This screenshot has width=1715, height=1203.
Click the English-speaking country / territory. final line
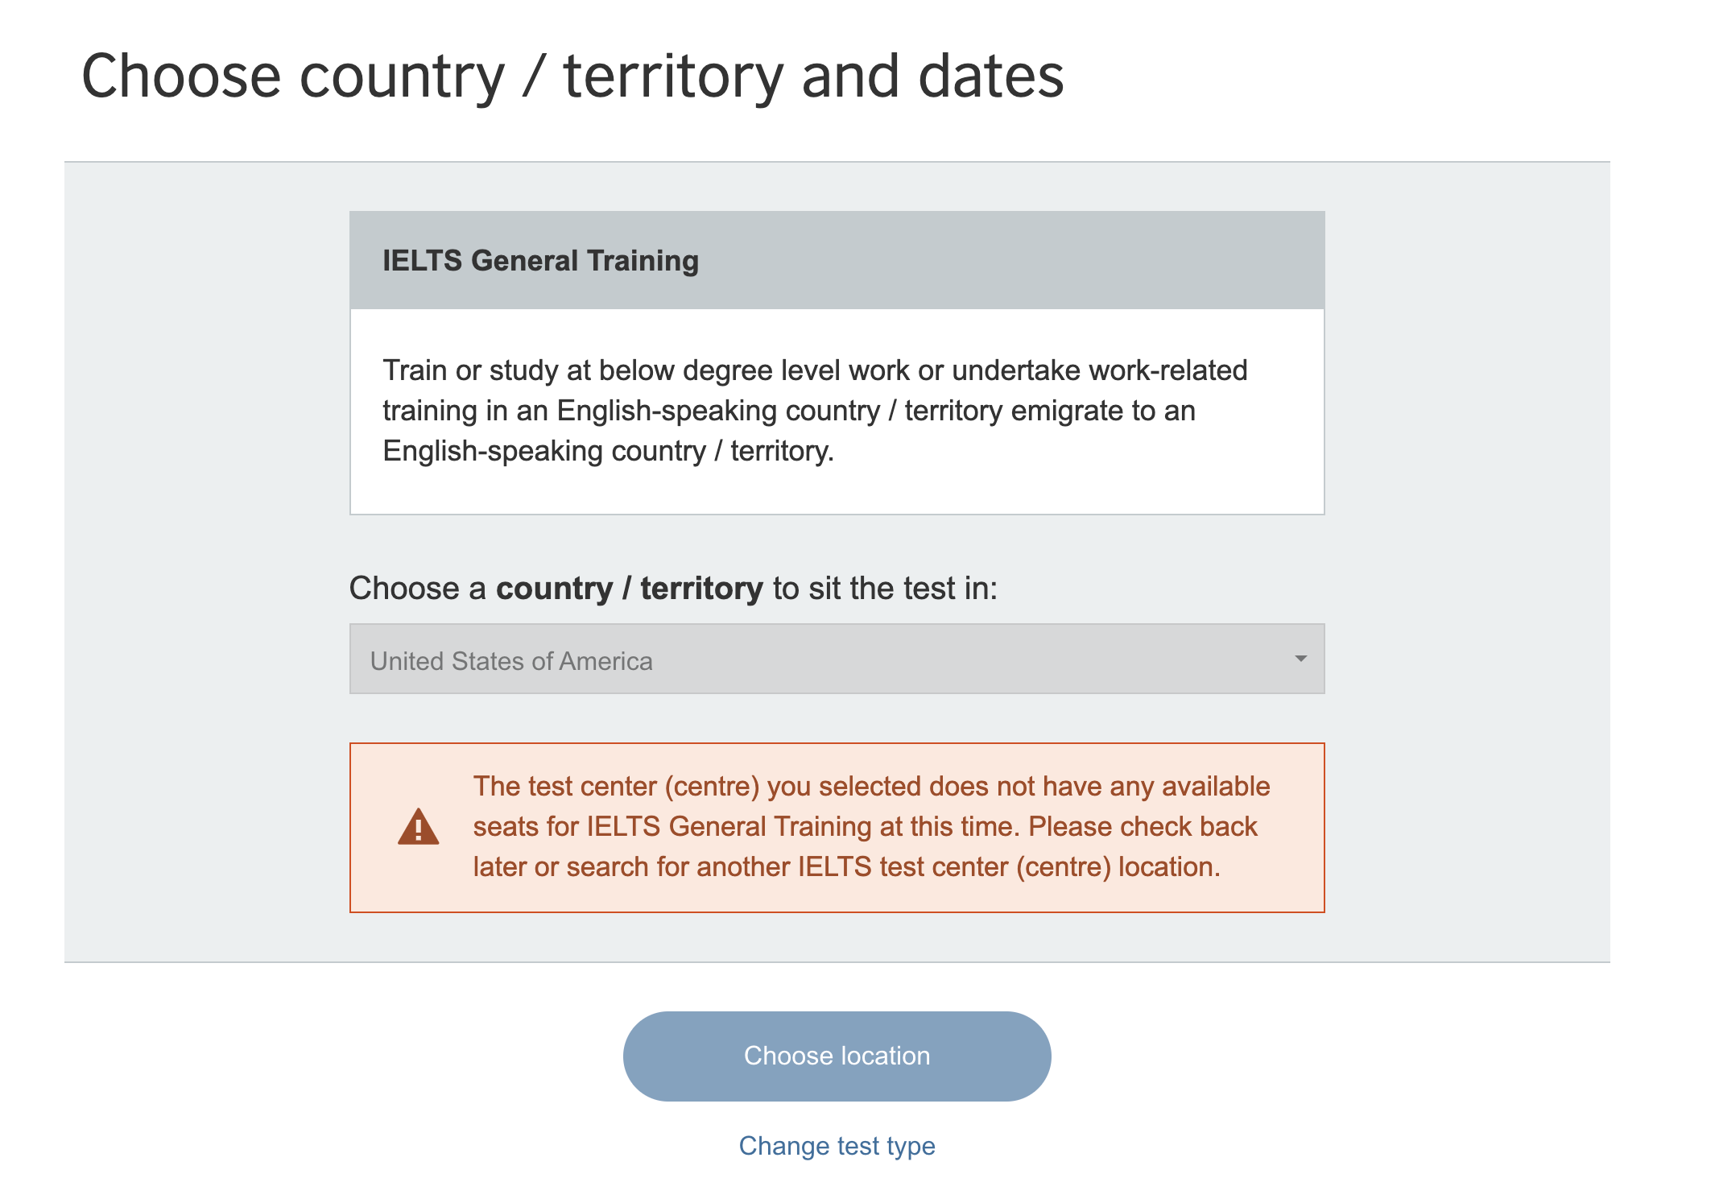pos(608,451)
